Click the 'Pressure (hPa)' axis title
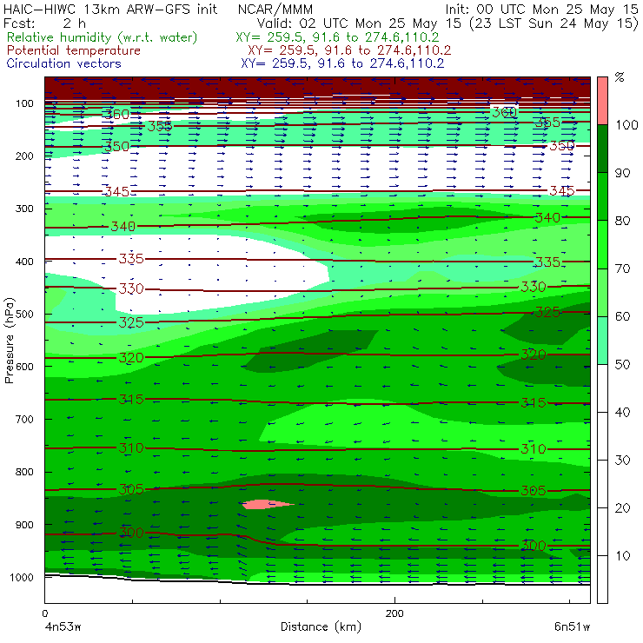 (9, 341)
